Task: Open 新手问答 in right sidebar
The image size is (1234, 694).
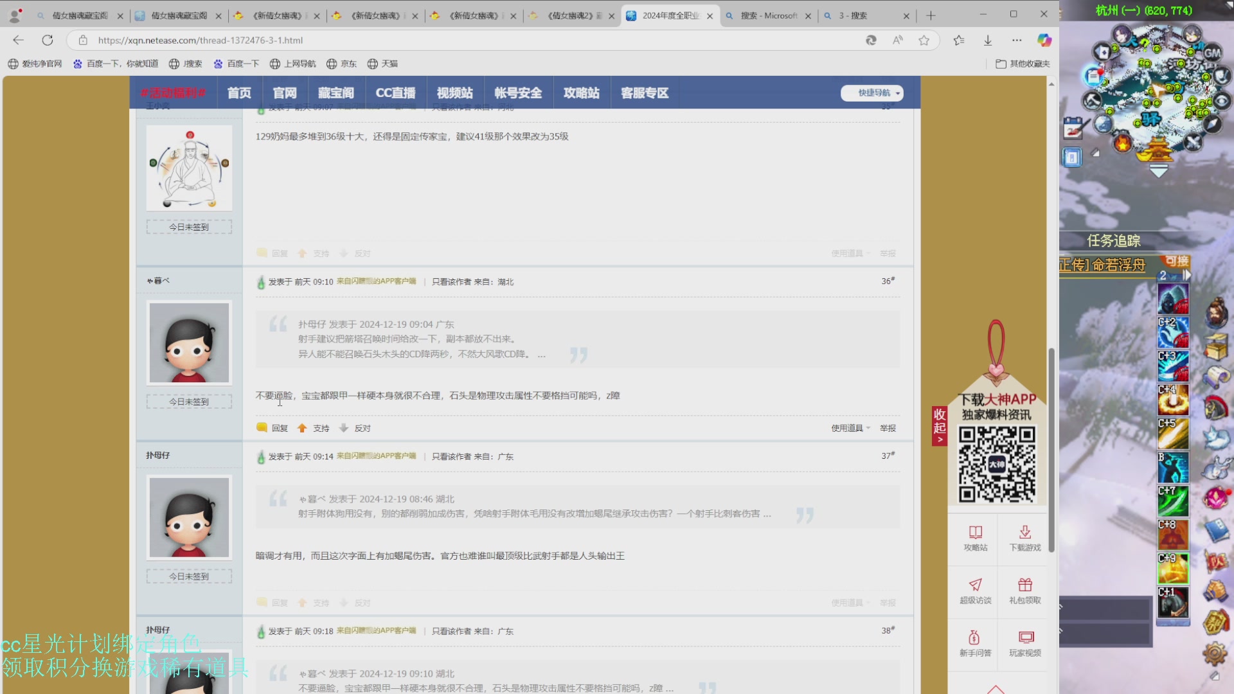Action: point(975,643)
